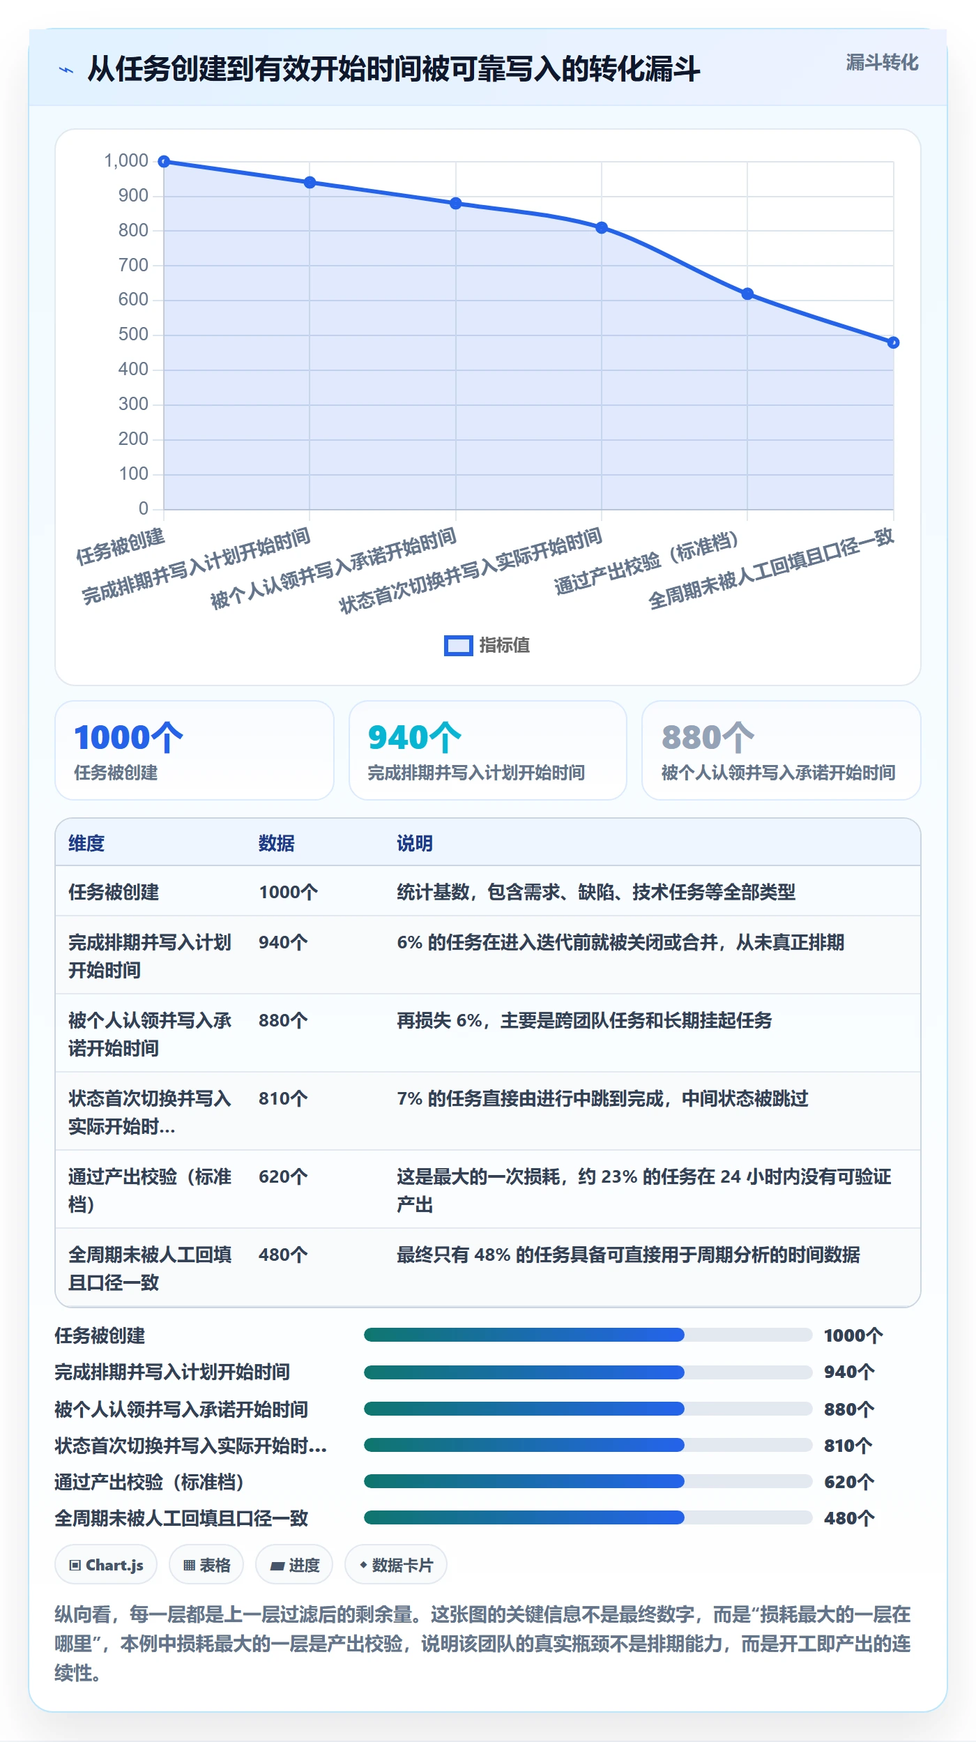Click the Chart.js chip

coord(106,1565)
